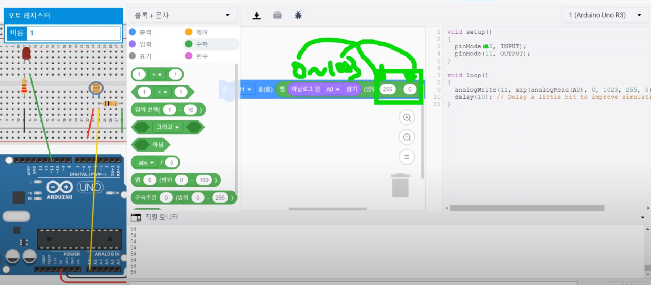Zoom in on the blocks workspace

pos(407,118)
